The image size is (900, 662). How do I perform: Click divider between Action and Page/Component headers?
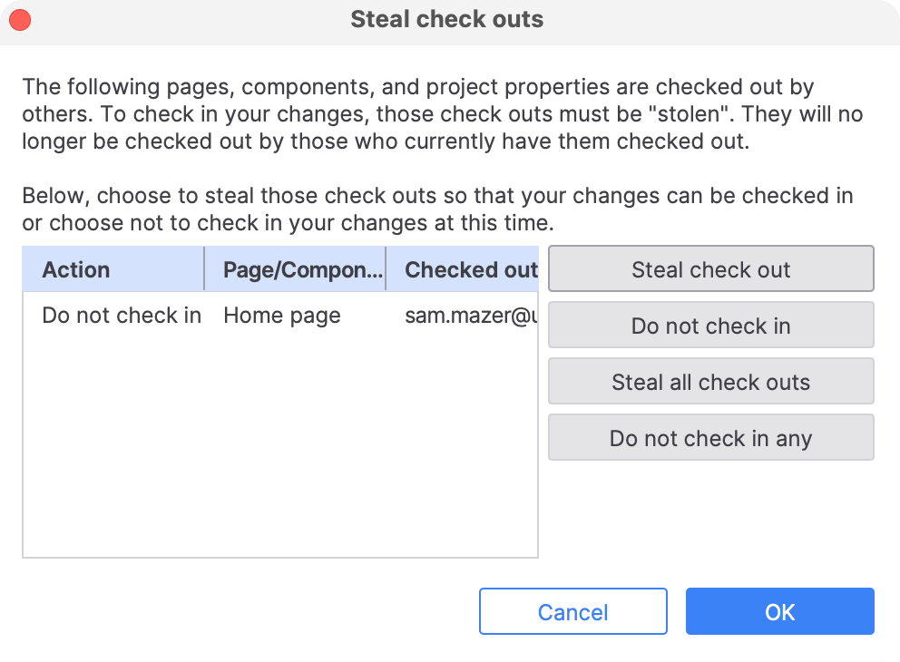[205, 269]
